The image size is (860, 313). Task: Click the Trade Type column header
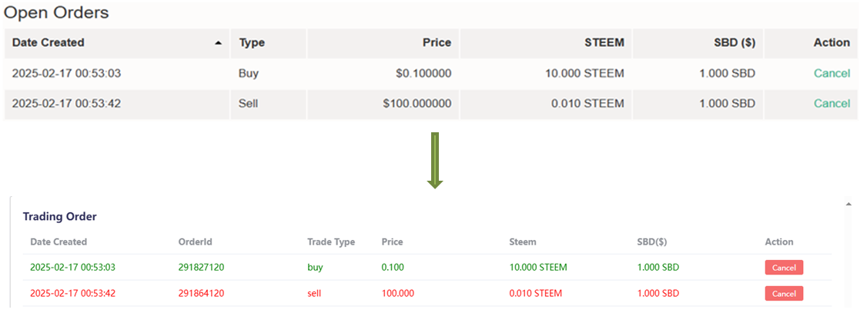pyautogui.click(x=331, y=241)
